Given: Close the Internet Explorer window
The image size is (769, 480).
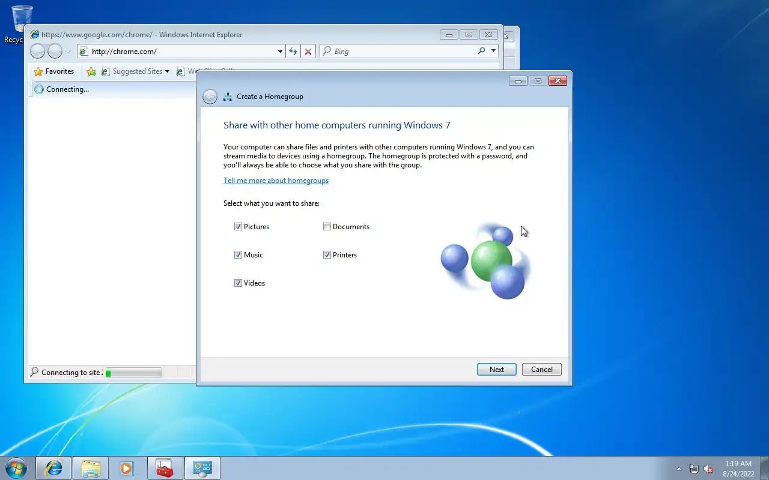Looking at the screenshot, I should [x=488, y=35].
